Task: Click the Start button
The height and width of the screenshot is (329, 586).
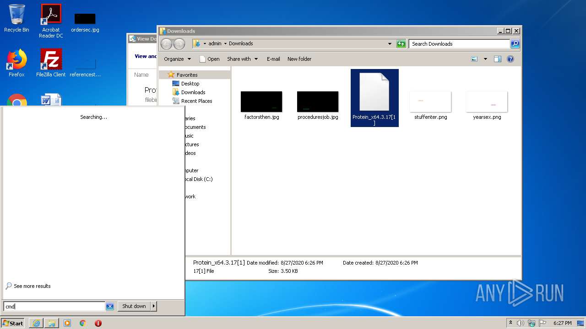Action: [13, 323]
